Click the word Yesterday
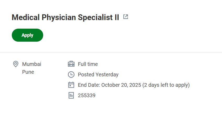This screenshot has width=222, height=118. pos(107,74)
